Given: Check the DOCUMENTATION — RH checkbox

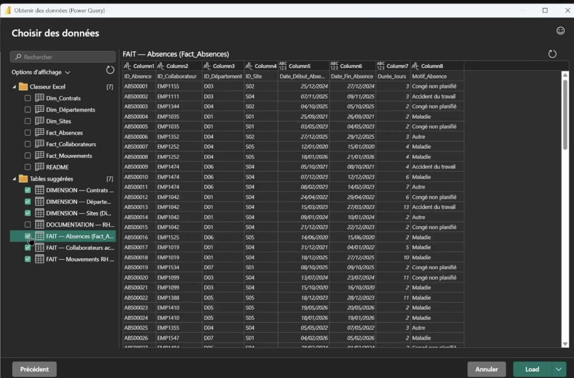Looking at the screenshot, I should tap(28, 224).
